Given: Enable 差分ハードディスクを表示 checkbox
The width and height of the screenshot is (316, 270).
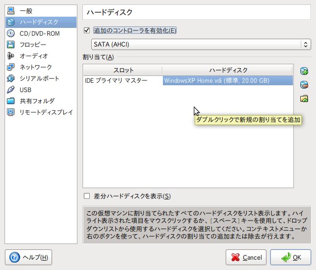Looking at the screenshot, I should (87, 196).
